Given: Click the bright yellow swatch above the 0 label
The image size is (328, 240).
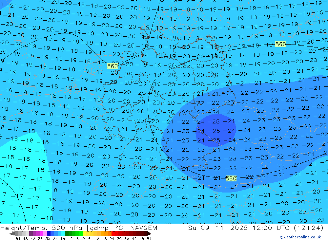Looking at the screenshot, I should (84, 234).
